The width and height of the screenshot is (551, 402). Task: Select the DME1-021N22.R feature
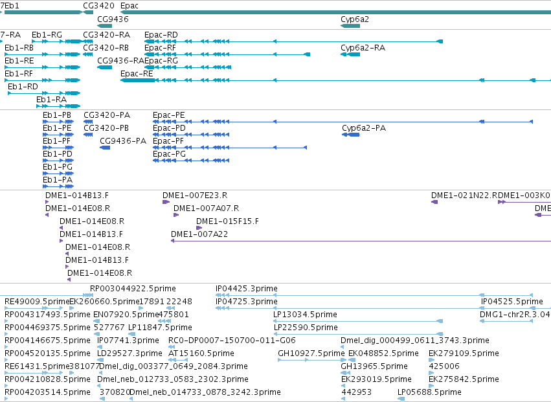464,195
